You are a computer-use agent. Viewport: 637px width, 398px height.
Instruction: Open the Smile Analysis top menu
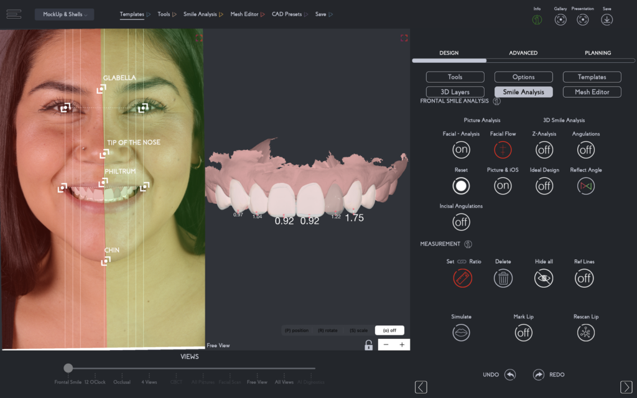201,14
